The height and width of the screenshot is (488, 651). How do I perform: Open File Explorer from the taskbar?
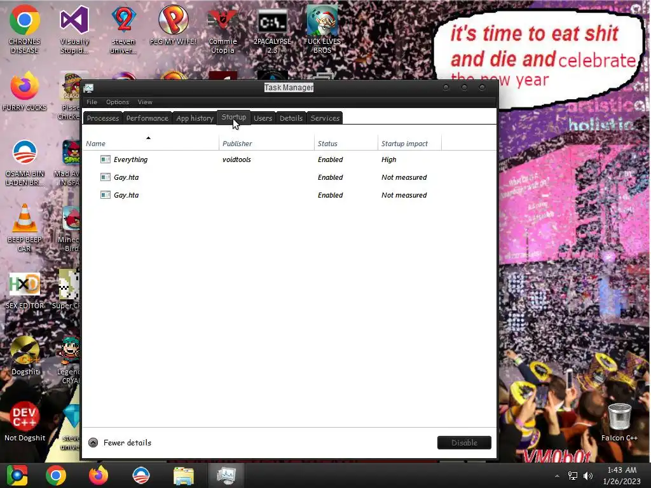[184, 475]
